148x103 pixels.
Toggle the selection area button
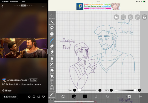coord(123,17)
